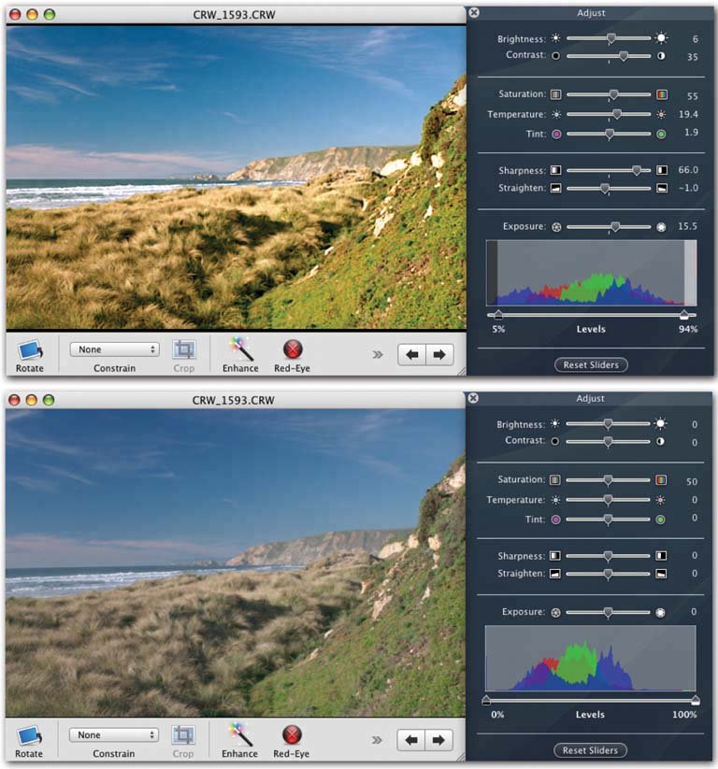The image size is (718, 769).
Task: Click desaturated gray icon in upper panel
Action: (x=555, y=94)
